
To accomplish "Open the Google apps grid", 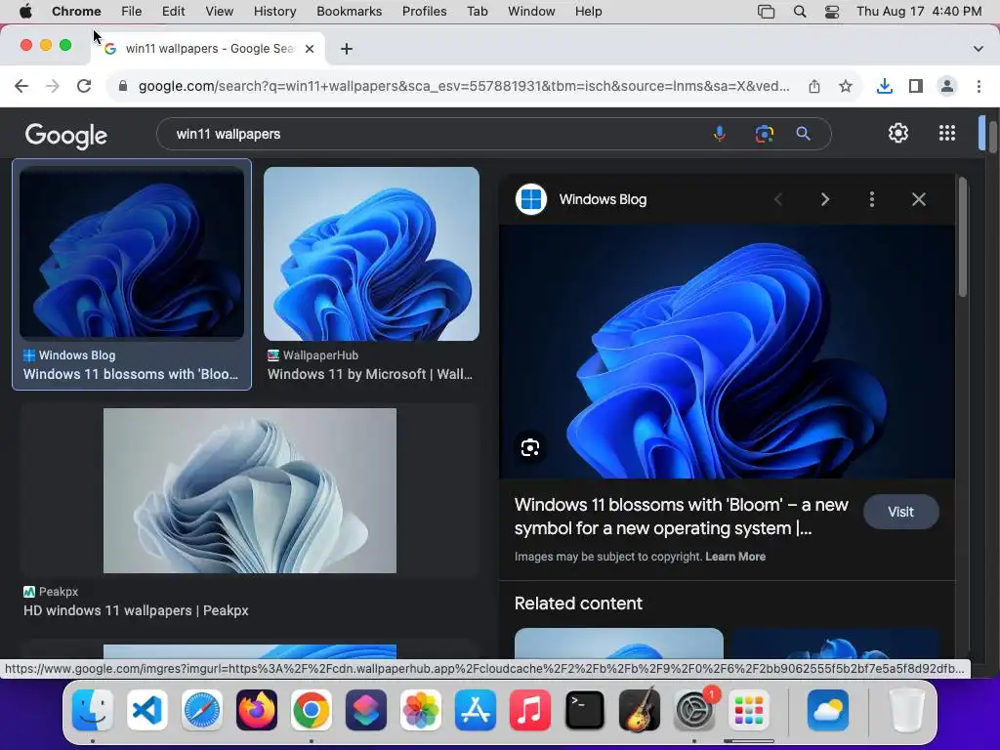I will point(947,133).
